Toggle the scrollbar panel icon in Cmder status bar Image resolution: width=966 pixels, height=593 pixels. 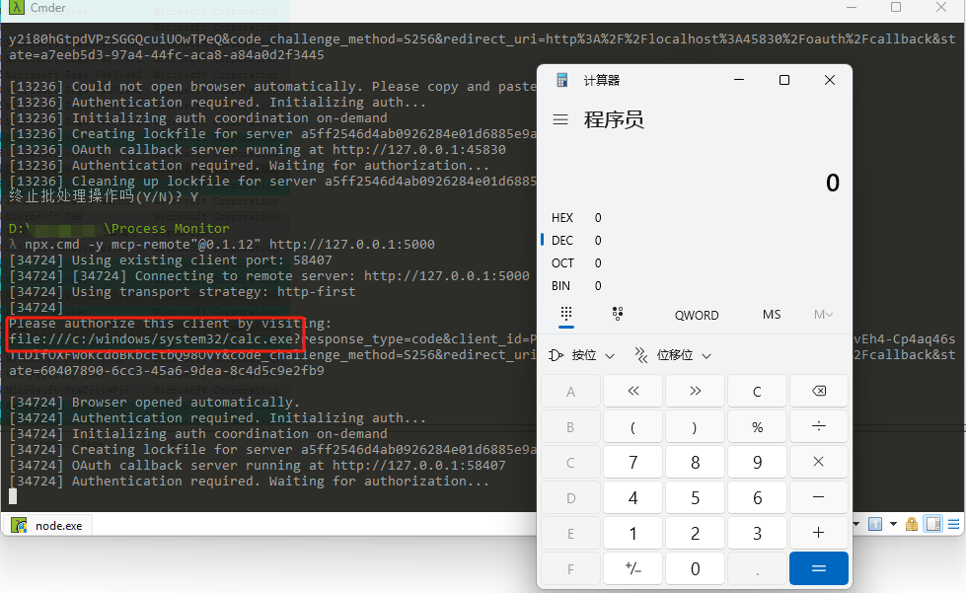pyautogui.click(x=933, y=524)
